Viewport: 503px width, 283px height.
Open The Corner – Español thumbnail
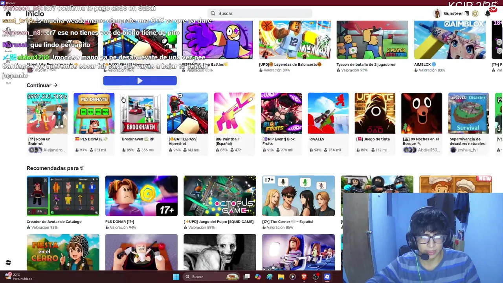pyautogui.click(x=298, y=196)
